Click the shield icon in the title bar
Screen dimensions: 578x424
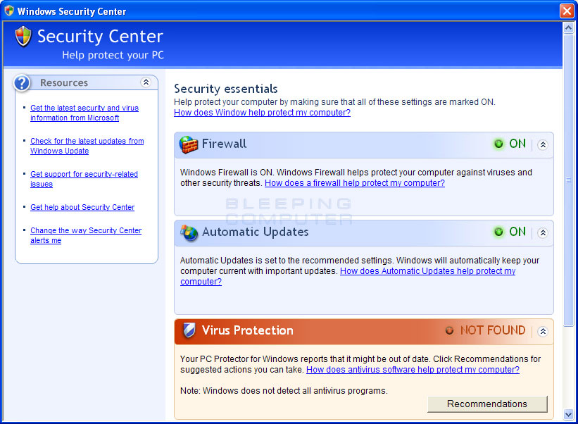pyautogui.click(x=8, y=11)
